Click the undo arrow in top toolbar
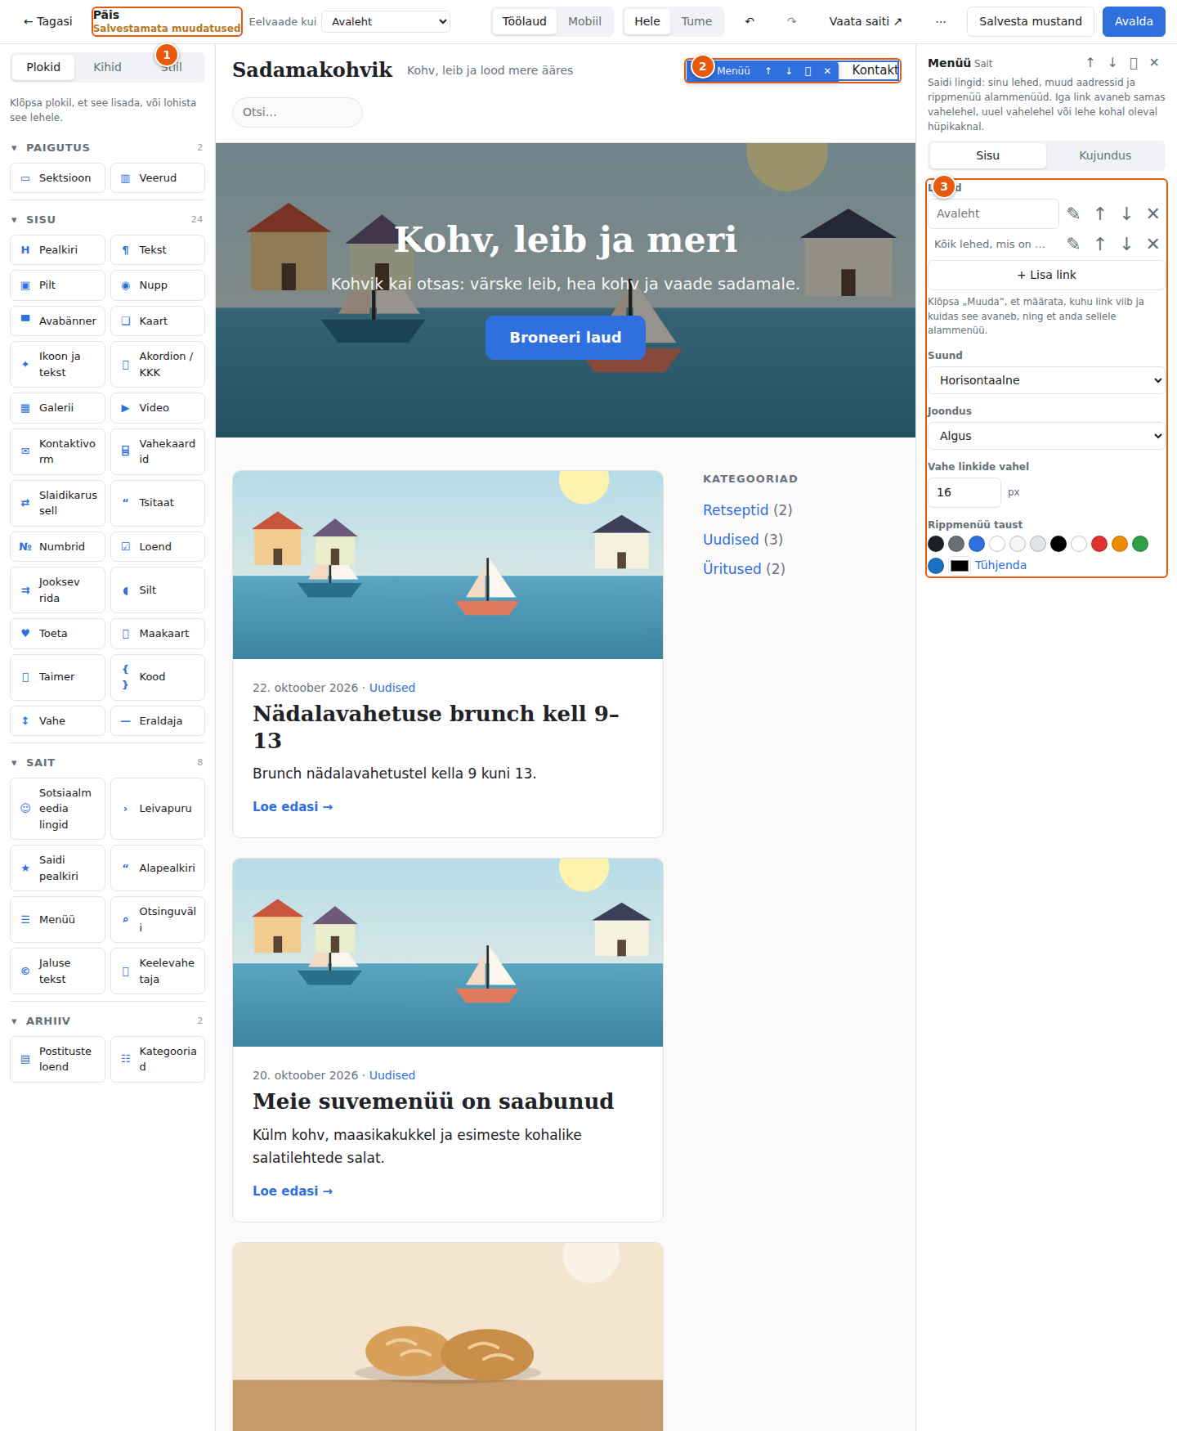Screen dimensions: 1177x1431 [750, 21]
